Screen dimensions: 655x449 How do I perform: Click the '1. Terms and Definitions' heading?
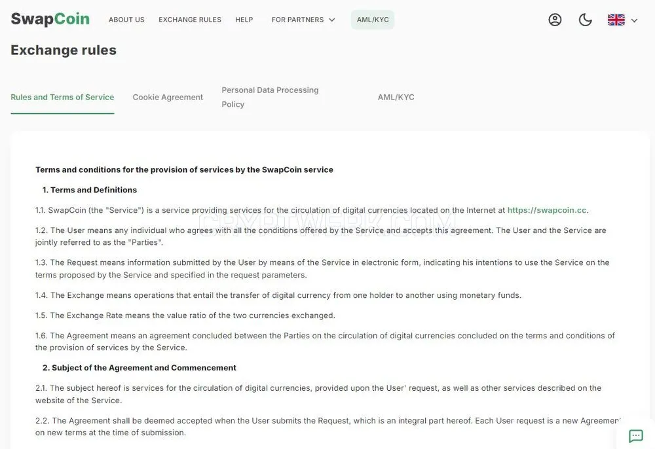[x=89, y=190]
